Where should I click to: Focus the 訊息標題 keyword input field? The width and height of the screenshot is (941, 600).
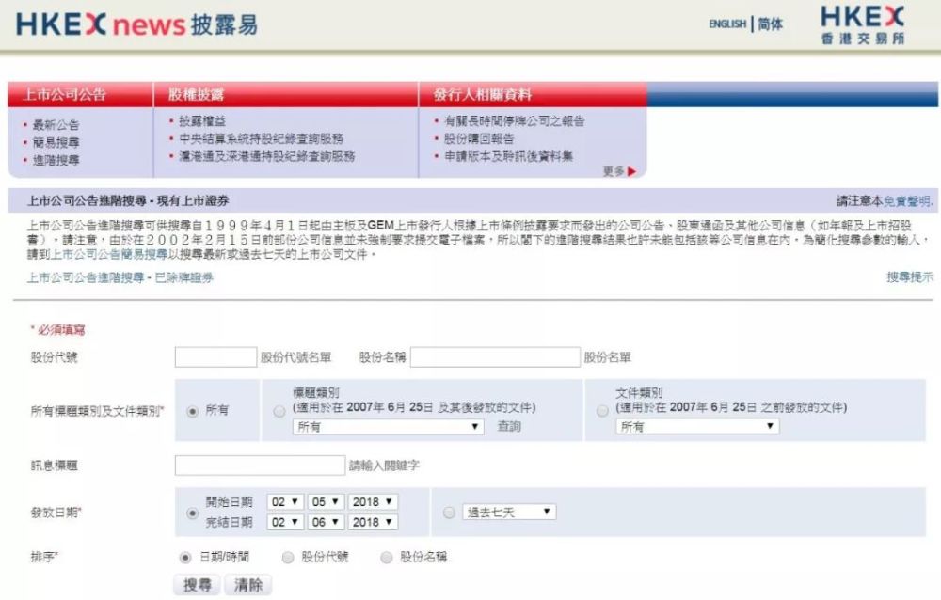pos(260,465)
